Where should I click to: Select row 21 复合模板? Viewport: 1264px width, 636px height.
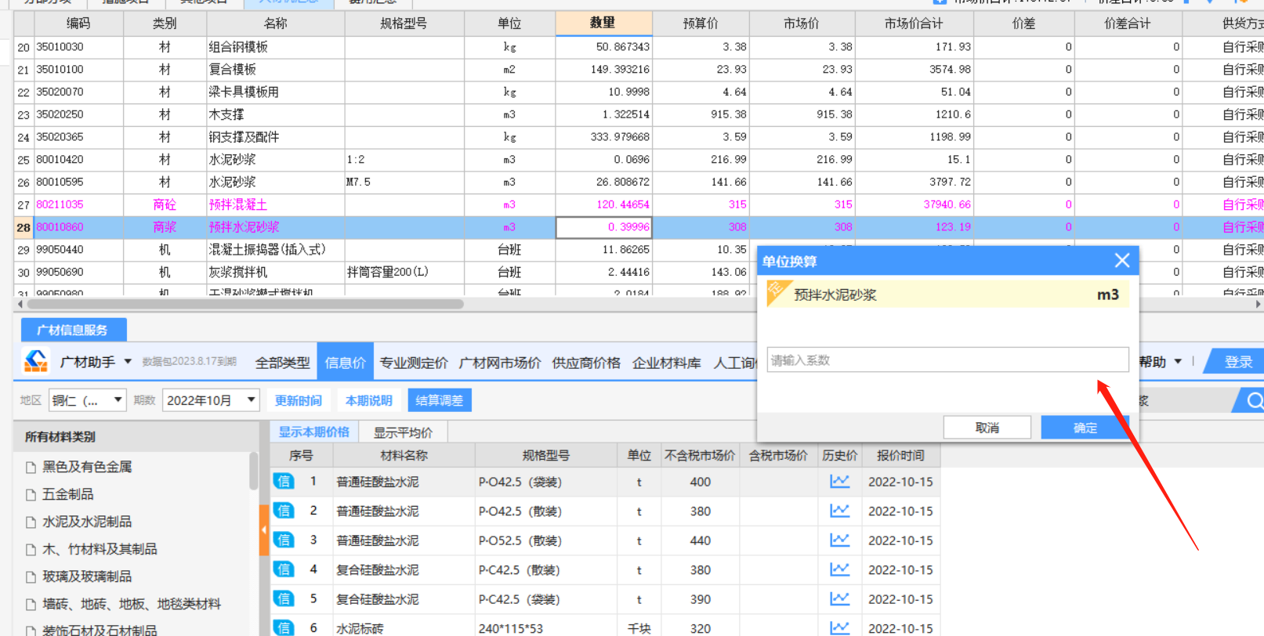coord(639,70)
